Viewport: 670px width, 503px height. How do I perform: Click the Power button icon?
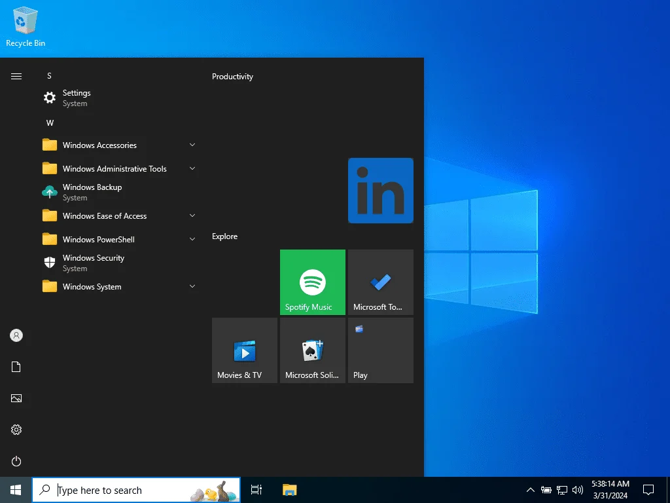point(16,461)
